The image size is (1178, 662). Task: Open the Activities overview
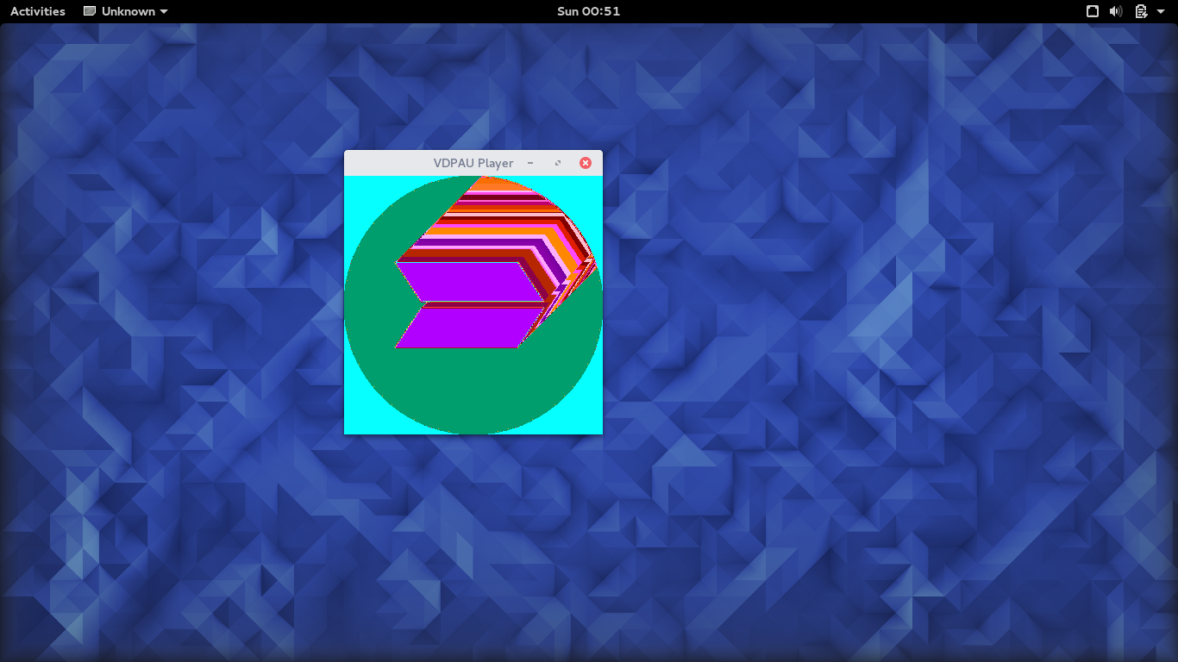point(38,11)
